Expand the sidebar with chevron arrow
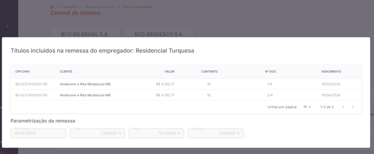374x154 pixels. pyautogui.click(x=8, y=26)
